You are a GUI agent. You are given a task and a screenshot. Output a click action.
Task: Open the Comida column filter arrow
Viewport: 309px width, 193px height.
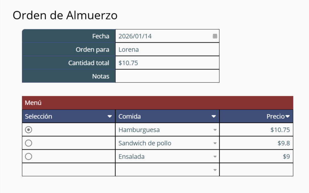coord(214,117)
